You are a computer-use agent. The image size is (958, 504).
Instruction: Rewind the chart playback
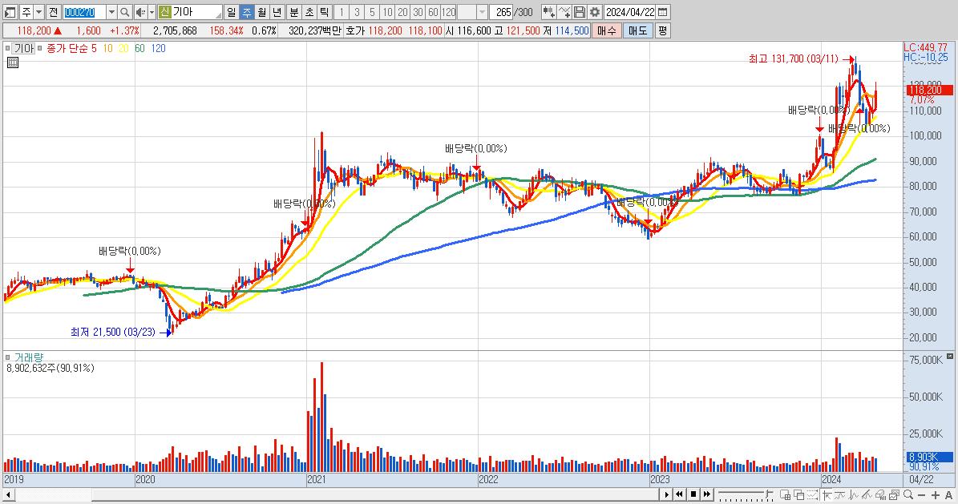(679, 494)
